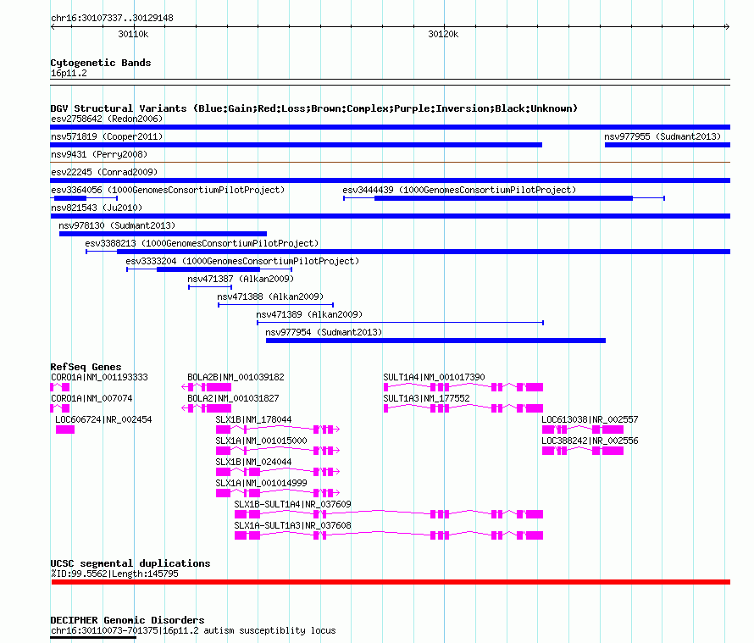The width and height of the screenshot is (754, 643).
Task: Select variant label nsv471389 (Alkan2009)
Action: [x=309, y=314]
